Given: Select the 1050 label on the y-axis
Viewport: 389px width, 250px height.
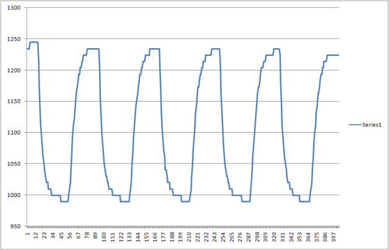Looking at the screenshot, I should pos(12,164).
